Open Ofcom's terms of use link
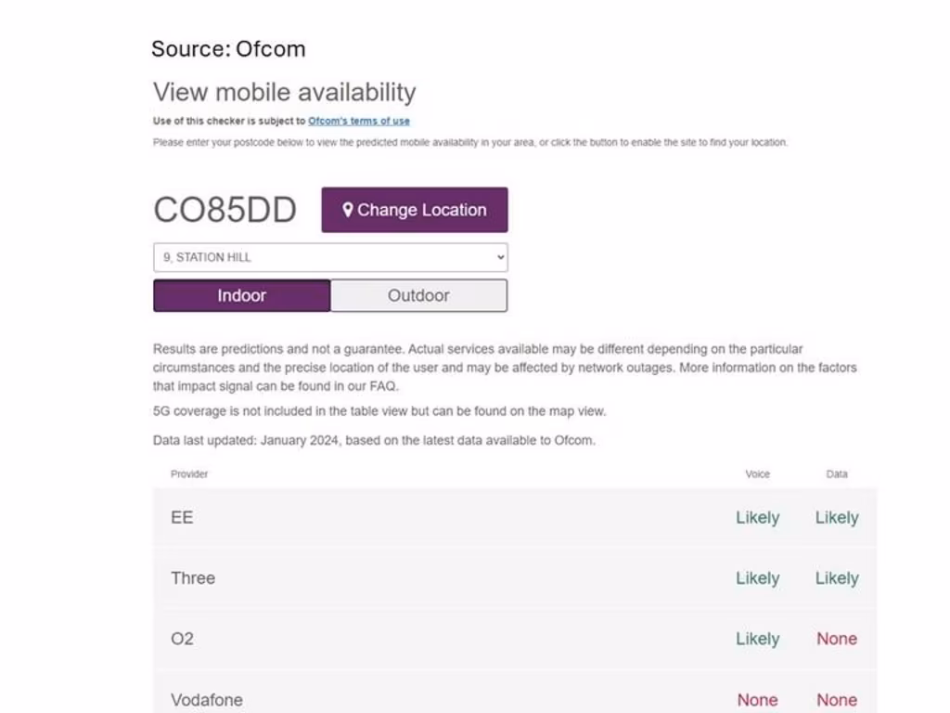 (x=359, y=121)
